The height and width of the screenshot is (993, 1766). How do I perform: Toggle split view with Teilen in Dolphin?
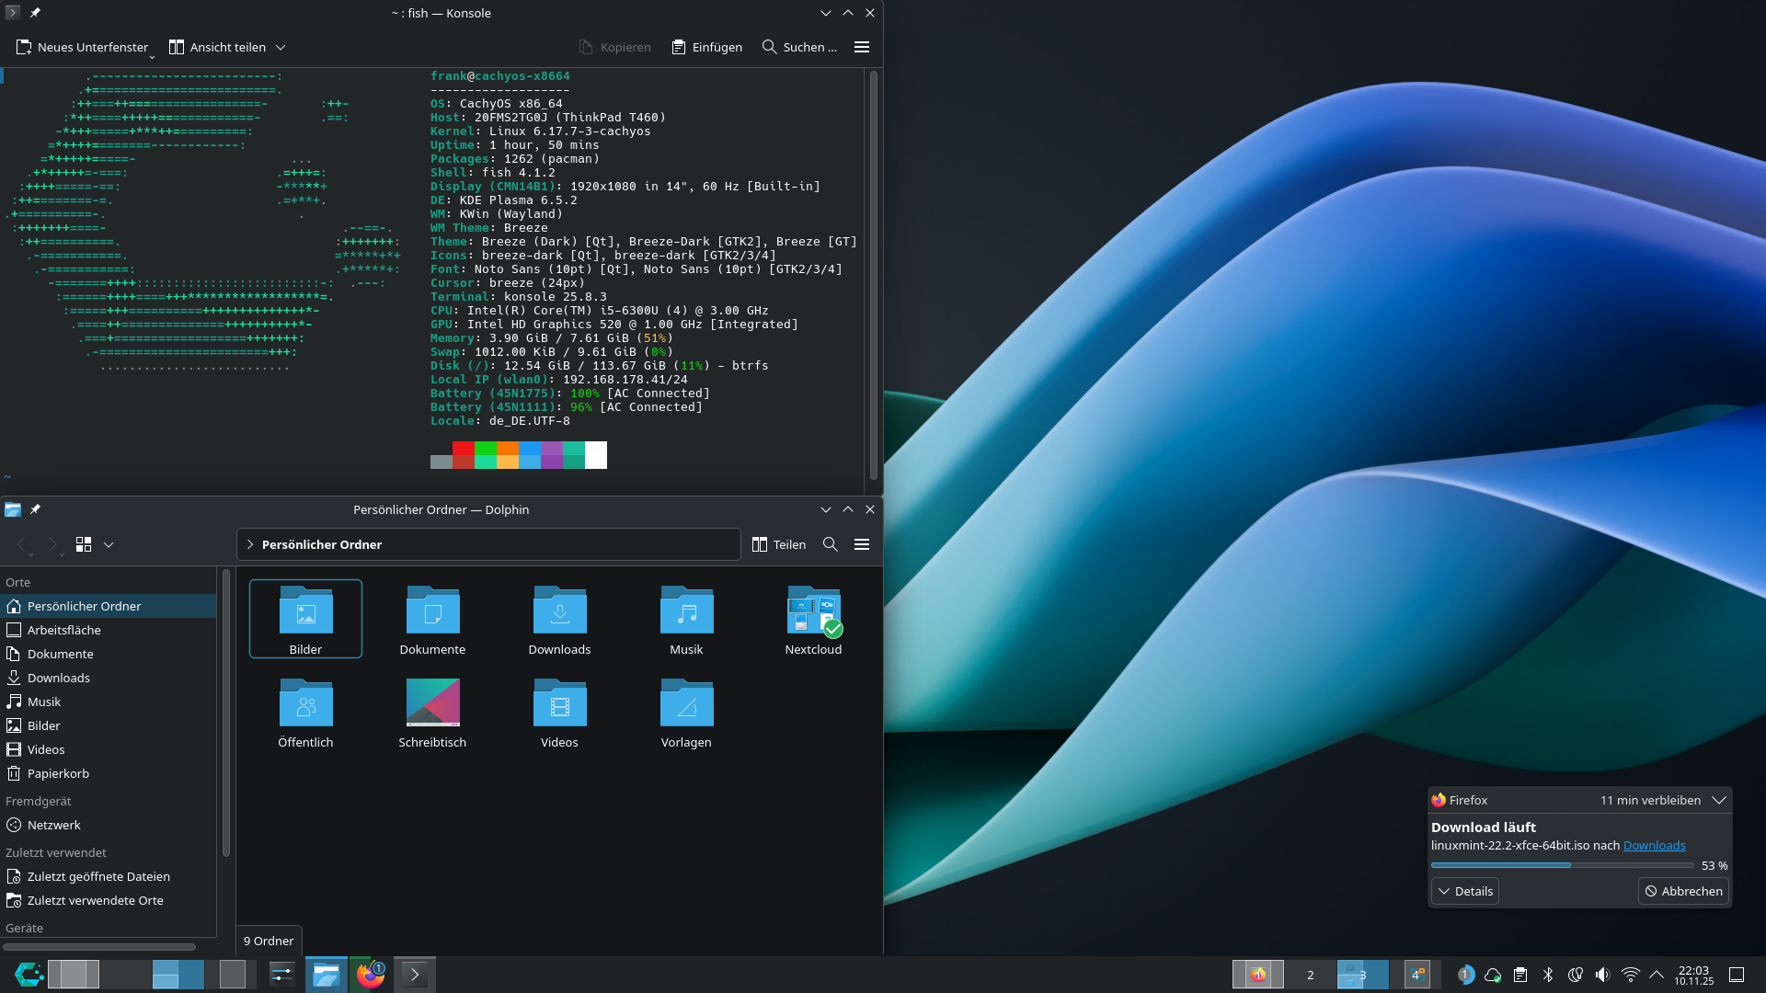(x=779, y=544)
